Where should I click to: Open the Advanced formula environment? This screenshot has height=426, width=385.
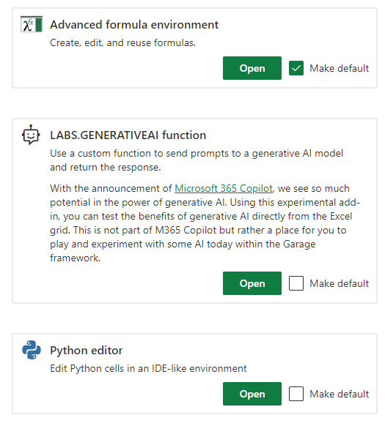coord(252,68)
